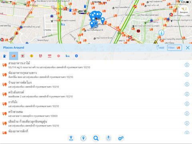This screenshot has width=192, height=144.
Task: Close the Places Around panel
Action: pyautogui.click(x=188, y=48)
